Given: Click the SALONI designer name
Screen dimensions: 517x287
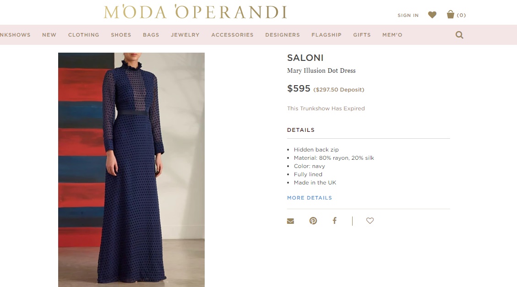Looking at the screenshot, I should (x=305, y=58).
